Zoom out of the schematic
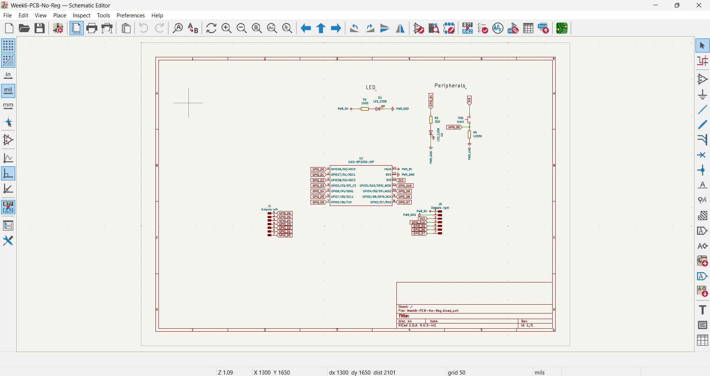Image resolution: width=710 pixels, height=376 pixels. [242, 28]
